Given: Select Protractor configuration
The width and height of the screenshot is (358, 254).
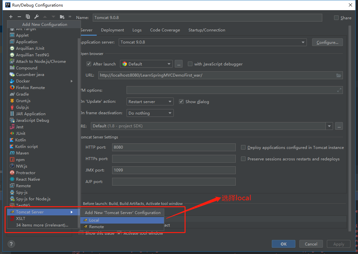Looking at the screenshot, I should (x=43, y=173).
